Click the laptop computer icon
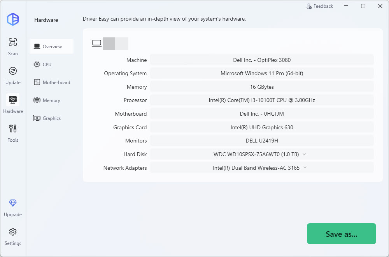The width and height of the screenshot is (389, 257). pos(96,43)
